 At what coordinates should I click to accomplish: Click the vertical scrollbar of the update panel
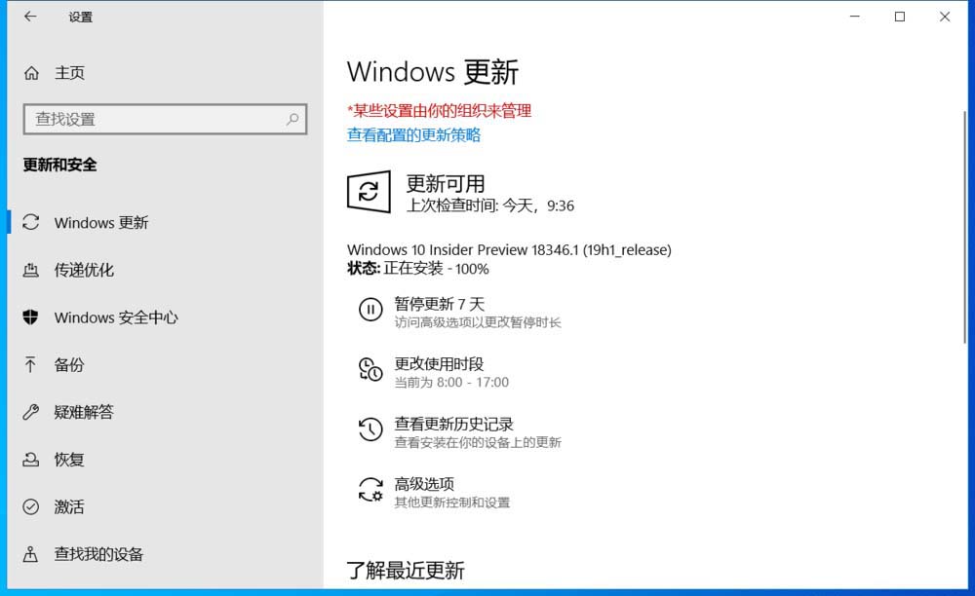964,227
